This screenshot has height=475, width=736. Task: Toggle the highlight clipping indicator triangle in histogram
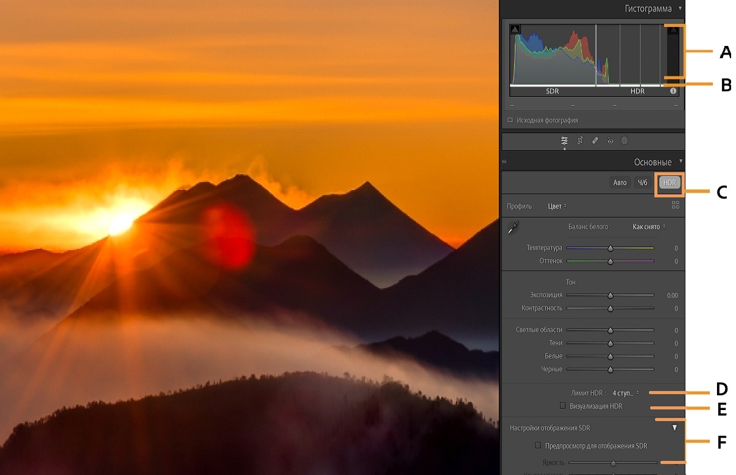(673, 29)
